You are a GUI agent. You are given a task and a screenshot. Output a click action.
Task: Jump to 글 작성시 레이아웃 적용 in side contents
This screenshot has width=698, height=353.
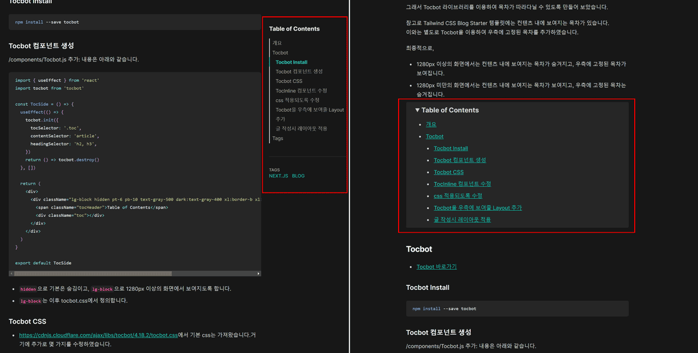click(x=301, y=129)
